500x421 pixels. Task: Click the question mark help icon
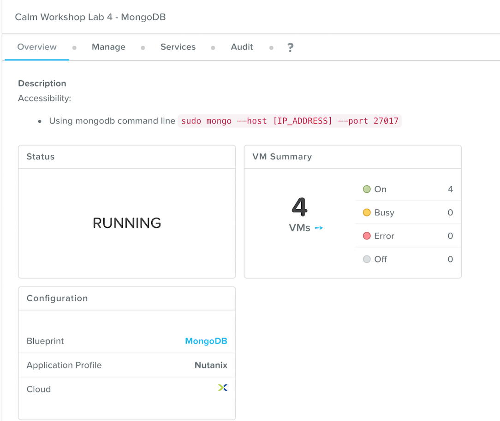point(290,47)
